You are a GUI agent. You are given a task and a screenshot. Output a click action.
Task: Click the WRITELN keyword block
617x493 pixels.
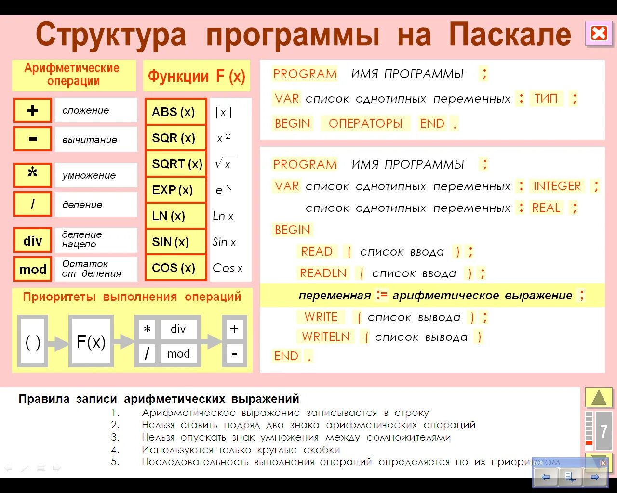(x=325, y=337)
